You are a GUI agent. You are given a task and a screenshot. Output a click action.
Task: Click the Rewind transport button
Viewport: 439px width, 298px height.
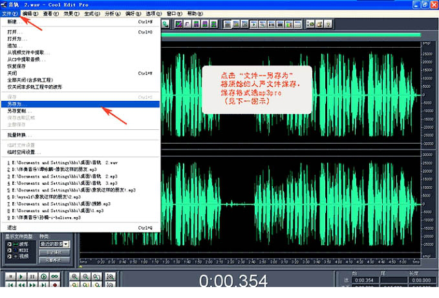[21, 284]
